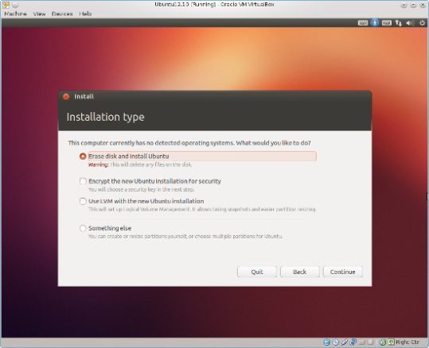Viewport: 429px width, 348px height.
Task: Open the power session indicator
Action: [x=422, y=23]
